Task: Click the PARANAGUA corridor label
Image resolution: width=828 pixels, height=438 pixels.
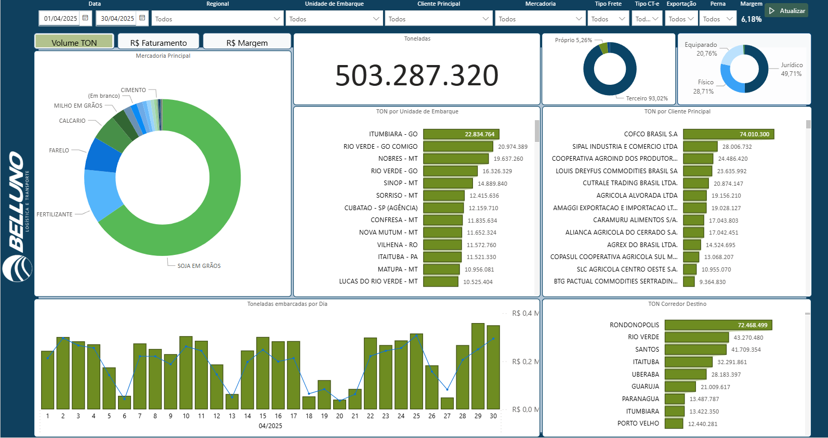Action: (640, 399)
